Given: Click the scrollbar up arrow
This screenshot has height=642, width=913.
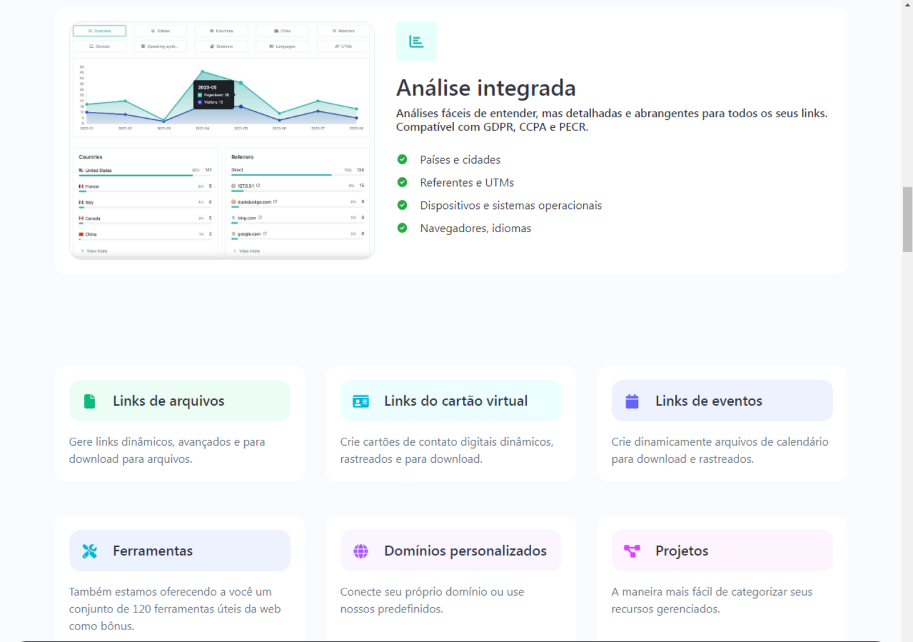Looking at the screenshot, I should click(907, 5).
